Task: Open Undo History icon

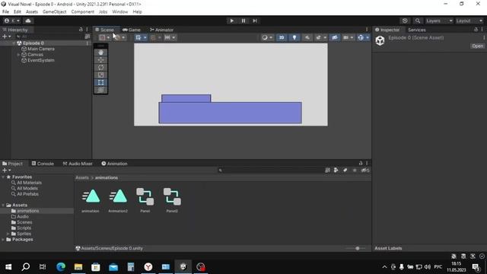Action: tap(405, 21)
